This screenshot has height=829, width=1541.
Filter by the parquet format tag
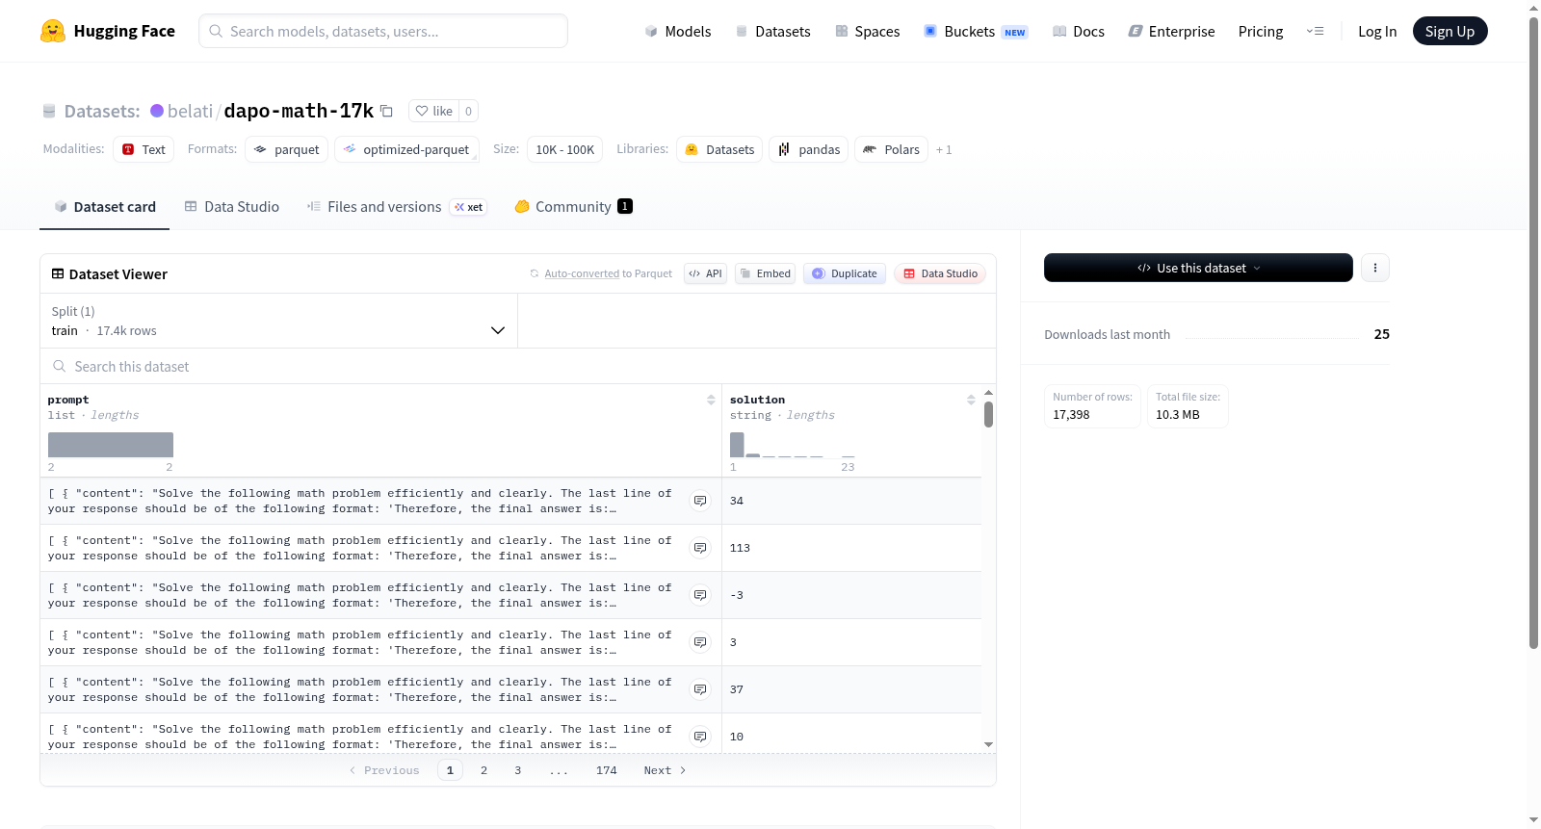tap(286, 149)
